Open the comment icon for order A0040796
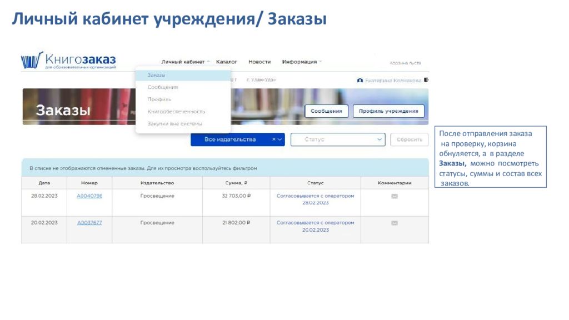The image size is (569, 320). point(395,196)
